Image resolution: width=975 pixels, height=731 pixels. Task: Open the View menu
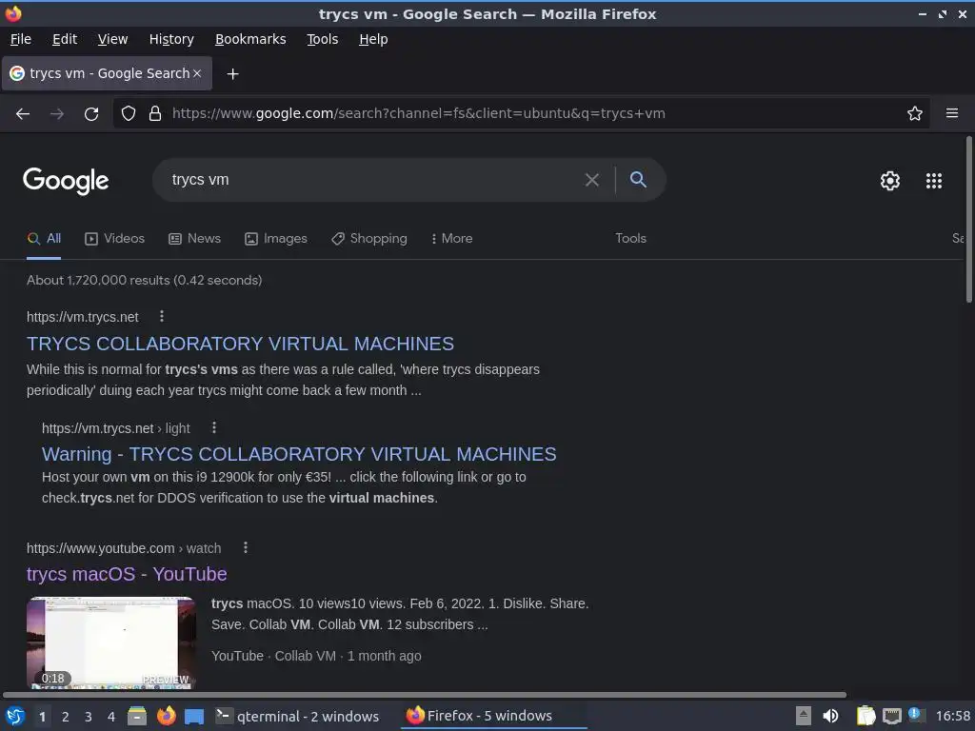(x=112, y=39)
